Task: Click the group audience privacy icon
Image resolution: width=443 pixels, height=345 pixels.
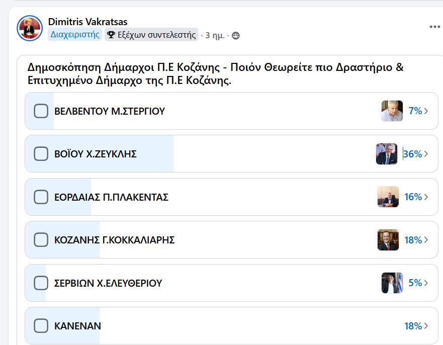Action: (236, 36)
